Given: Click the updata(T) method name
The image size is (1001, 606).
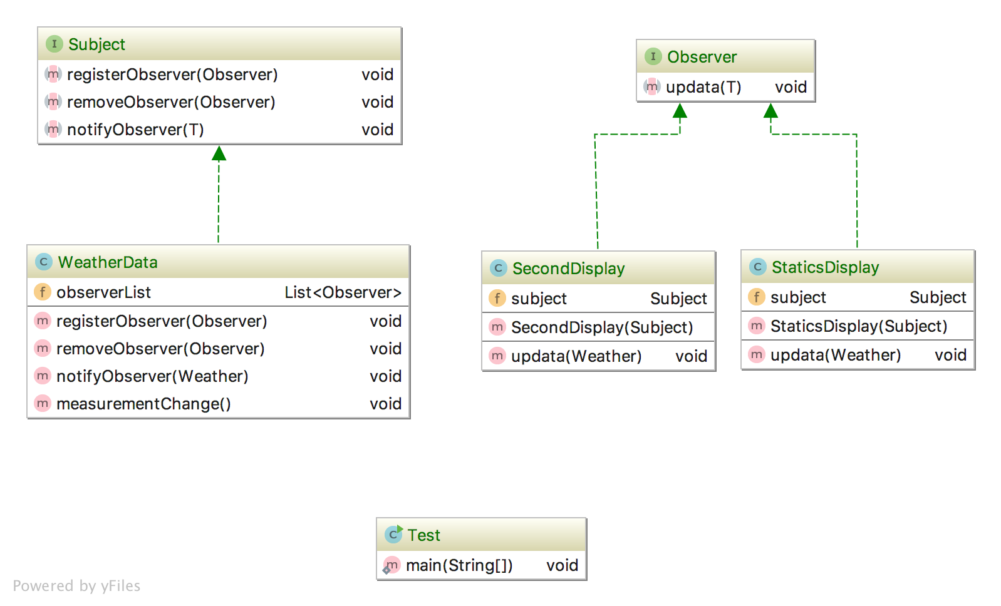Looking at the screenshot, I should pyautogui.click(x=703, y=87).
